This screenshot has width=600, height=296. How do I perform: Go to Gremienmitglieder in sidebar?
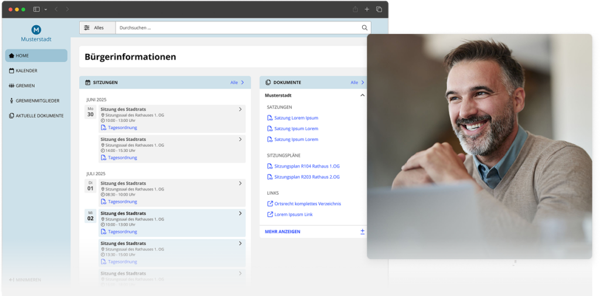click(37, 101)
